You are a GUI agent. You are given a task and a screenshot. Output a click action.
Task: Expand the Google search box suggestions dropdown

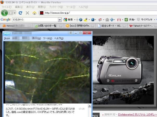click(60, 20)
